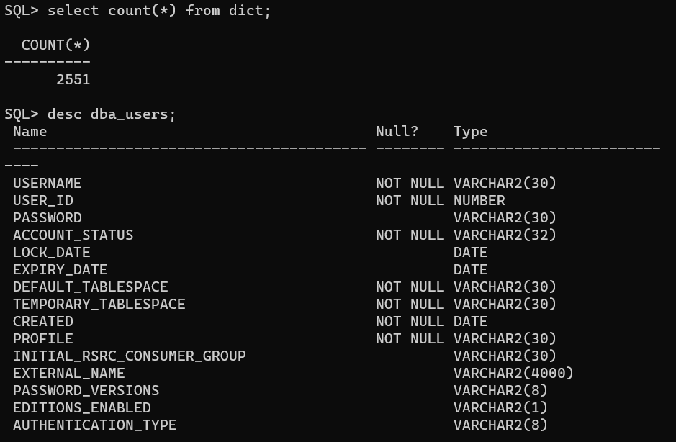Click TEMPORARY_TABLESPACE in the listing
676x442 pixels.
[99, 304]
